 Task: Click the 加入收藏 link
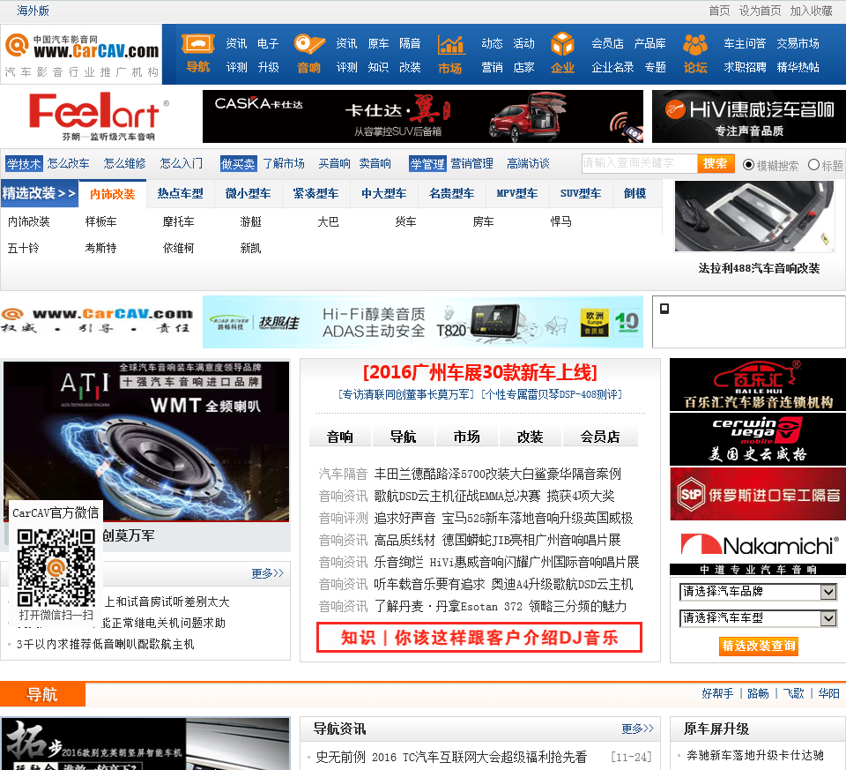(811, 11)
